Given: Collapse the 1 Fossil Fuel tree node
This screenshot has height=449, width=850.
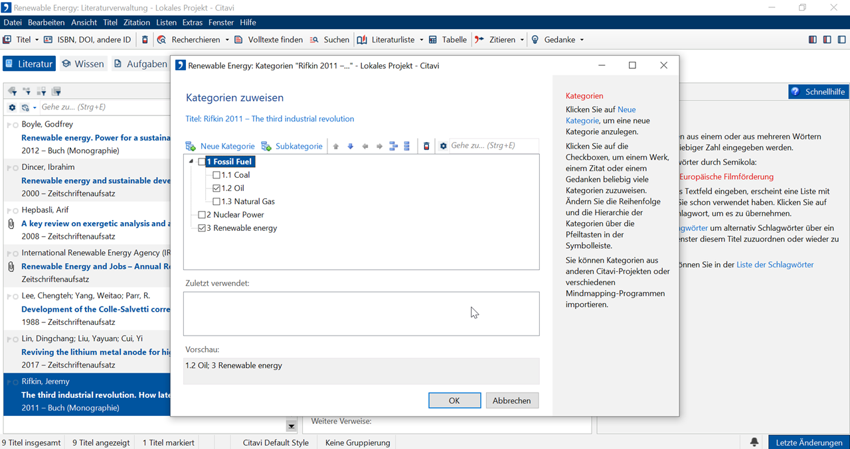Looking at the screenshot, I should coord(192,162).
